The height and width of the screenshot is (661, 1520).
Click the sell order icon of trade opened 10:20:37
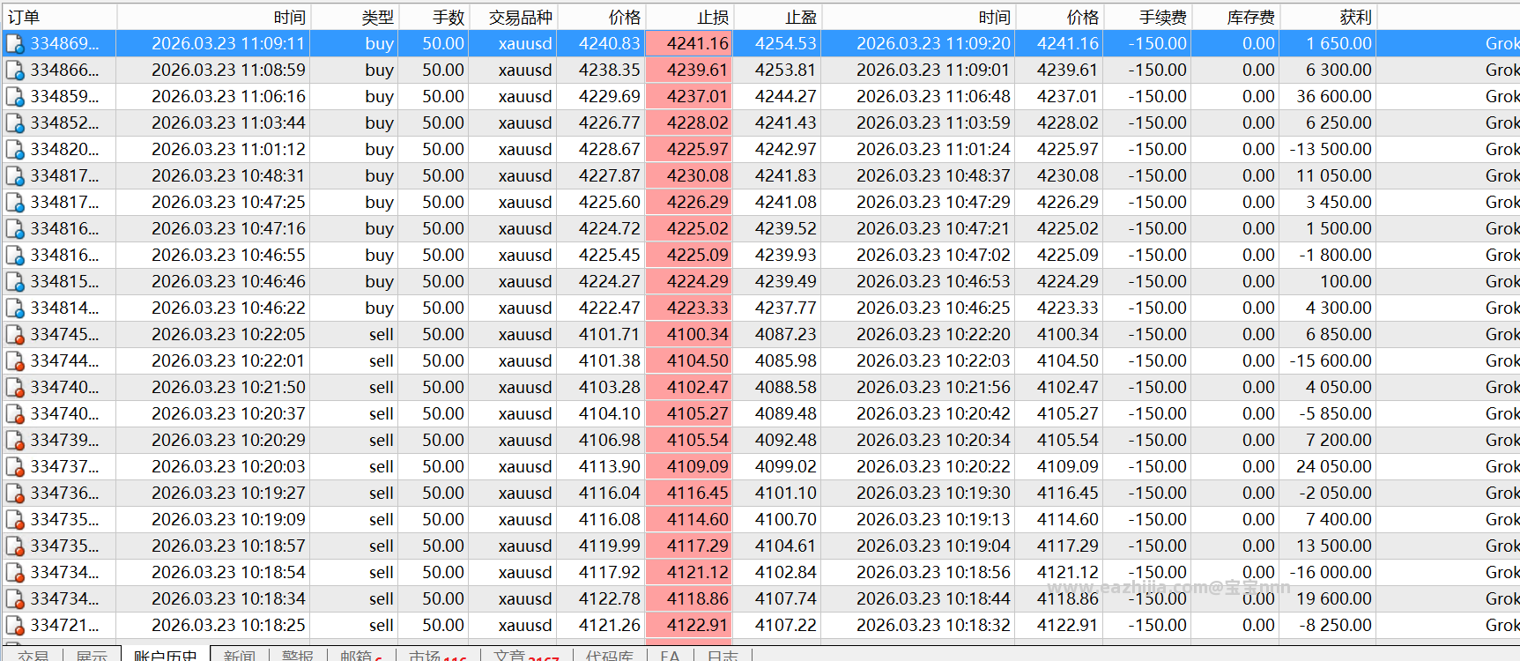point(15,414)
